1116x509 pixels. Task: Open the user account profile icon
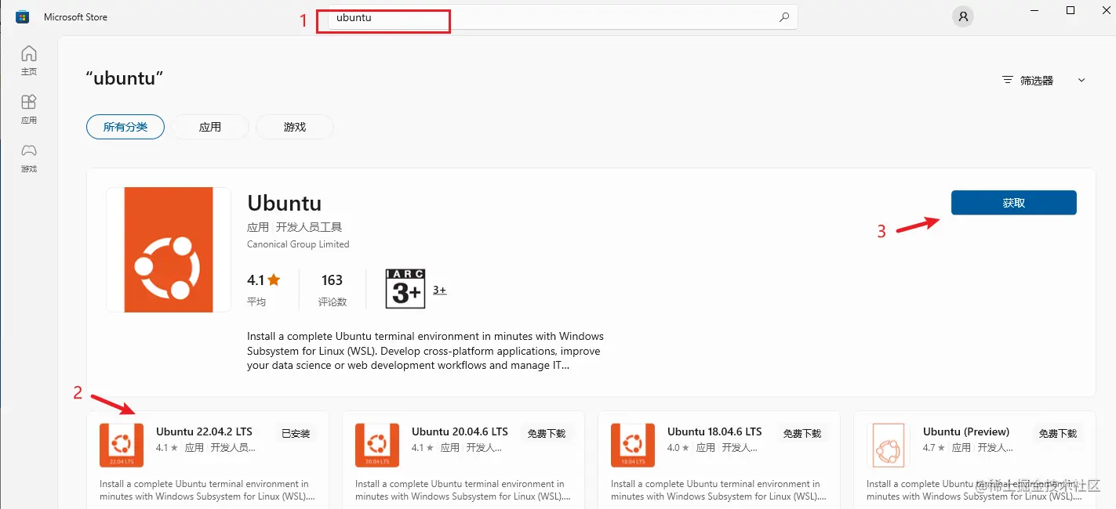(x=963, y=16)
